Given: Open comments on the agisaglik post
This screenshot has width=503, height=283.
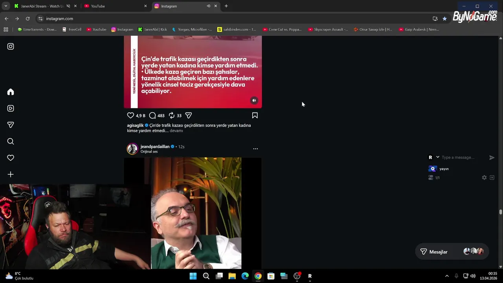Looking at the screenshot, I should coord(152,116).
